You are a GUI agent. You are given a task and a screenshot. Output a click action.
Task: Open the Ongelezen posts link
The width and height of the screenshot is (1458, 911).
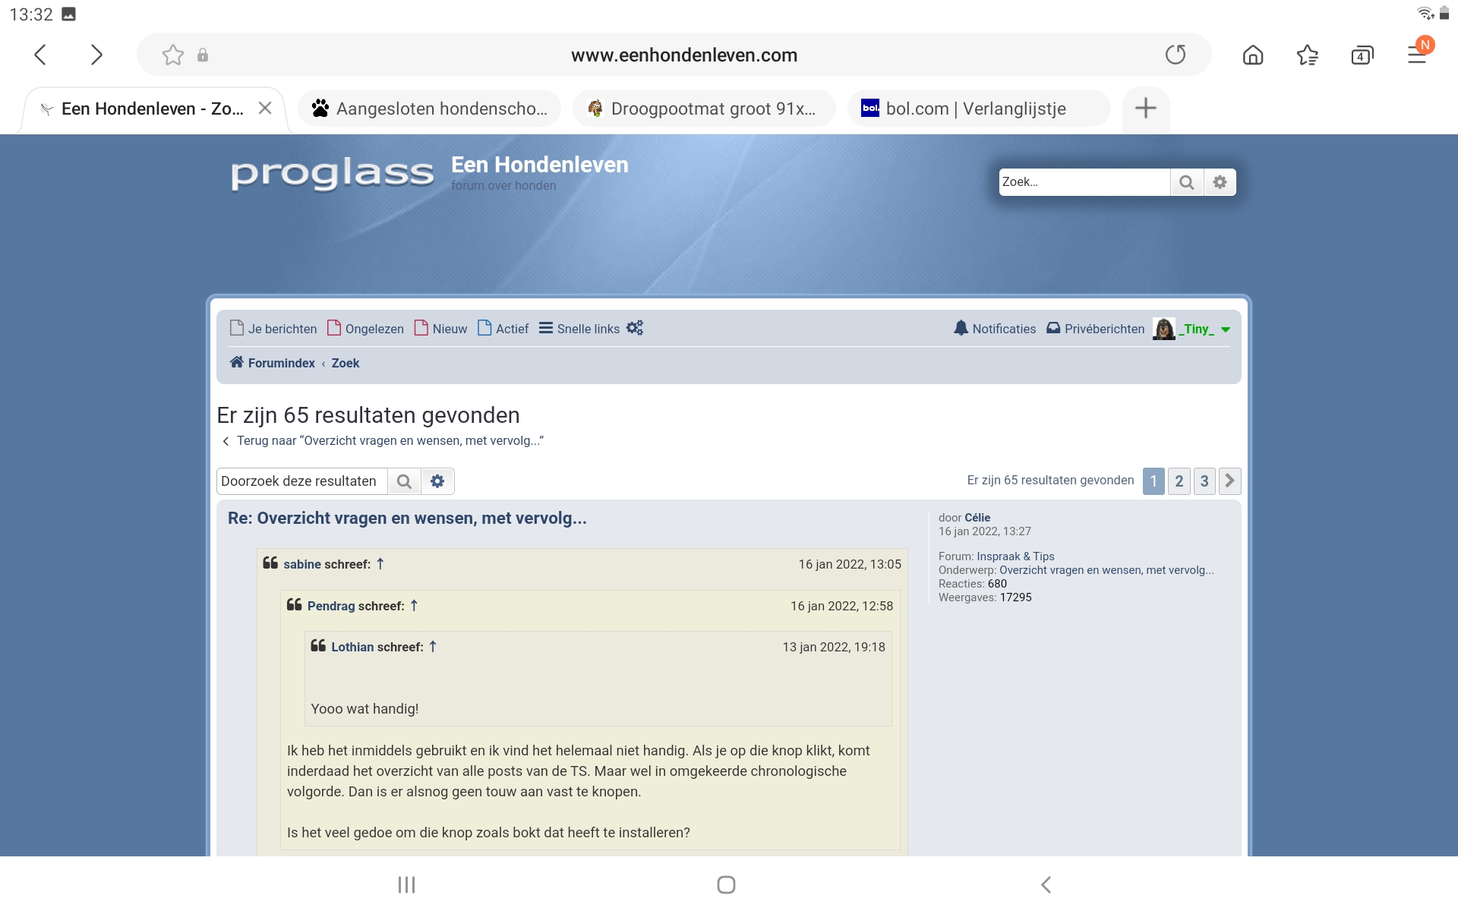tap(366, 329)
